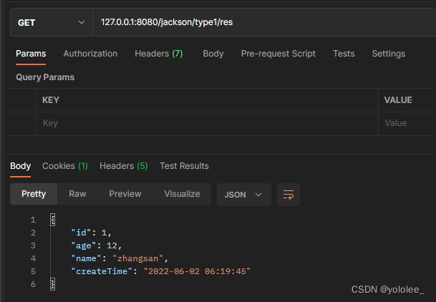Viewport: 436px width, 302px height.
Task: Expand the JSON format dropdown
Action: tap(243, 194)
